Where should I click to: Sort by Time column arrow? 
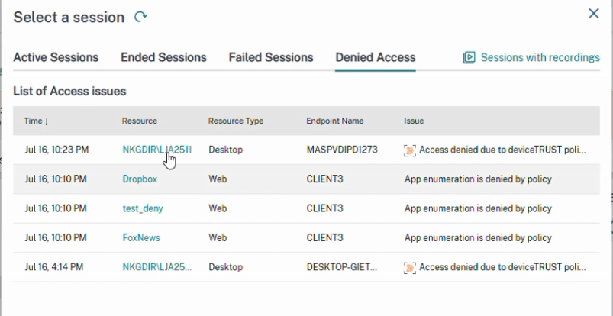[x=46, y=121]
